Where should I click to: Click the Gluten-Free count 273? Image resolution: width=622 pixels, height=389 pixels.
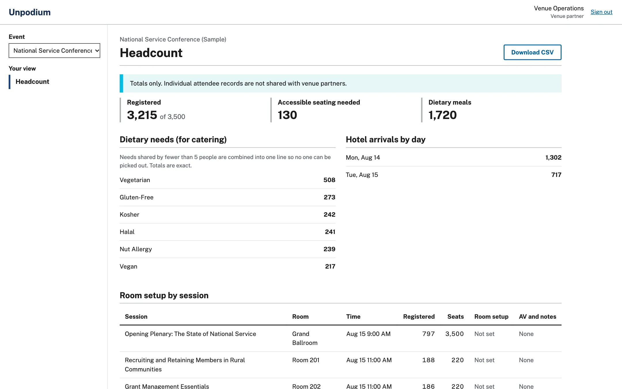(x=329, y=197)
